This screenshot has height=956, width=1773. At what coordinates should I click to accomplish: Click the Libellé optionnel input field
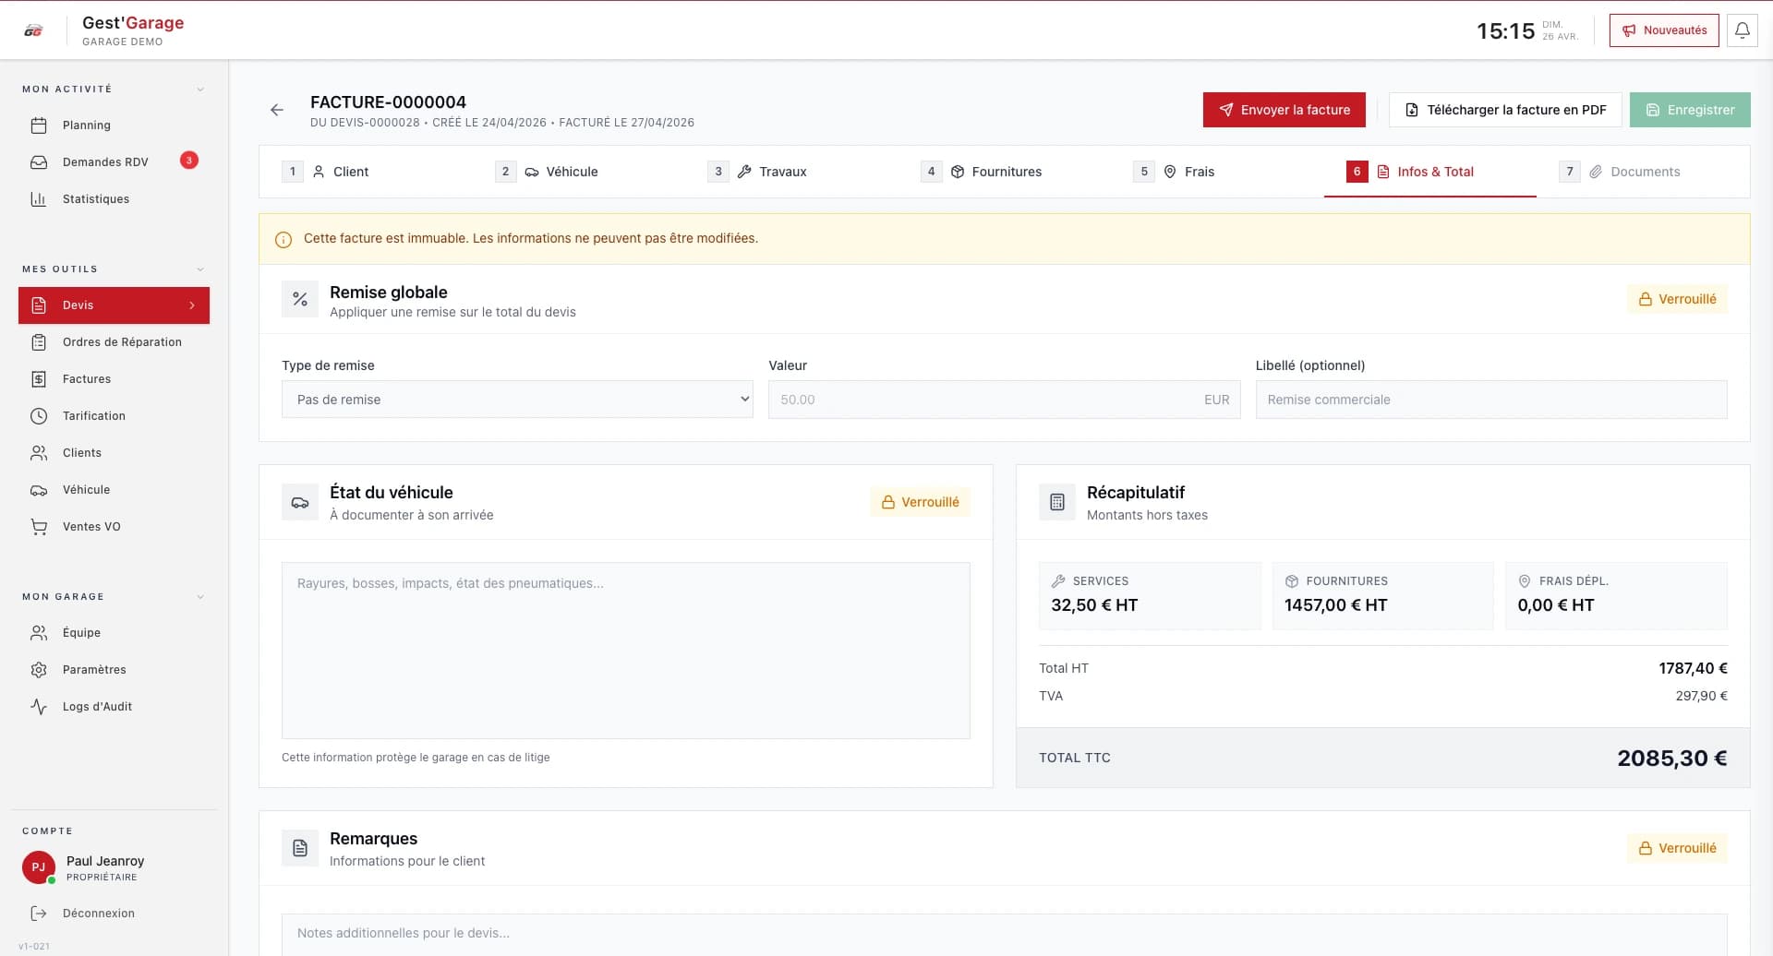1491,400
